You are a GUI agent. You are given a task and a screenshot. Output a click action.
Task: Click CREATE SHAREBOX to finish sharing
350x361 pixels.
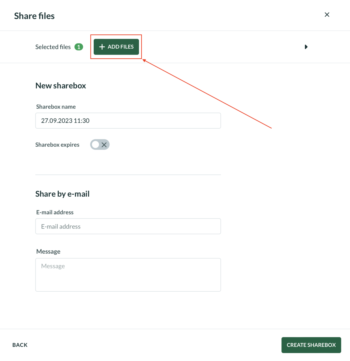311,345
